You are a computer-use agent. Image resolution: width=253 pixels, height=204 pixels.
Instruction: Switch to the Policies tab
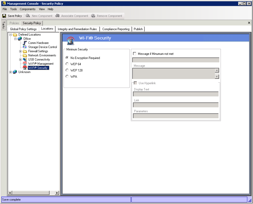coord(14,23)
